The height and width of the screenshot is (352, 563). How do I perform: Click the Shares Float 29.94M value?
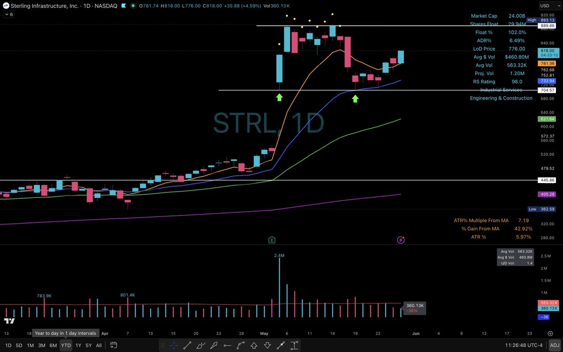[x=517, y=24]
